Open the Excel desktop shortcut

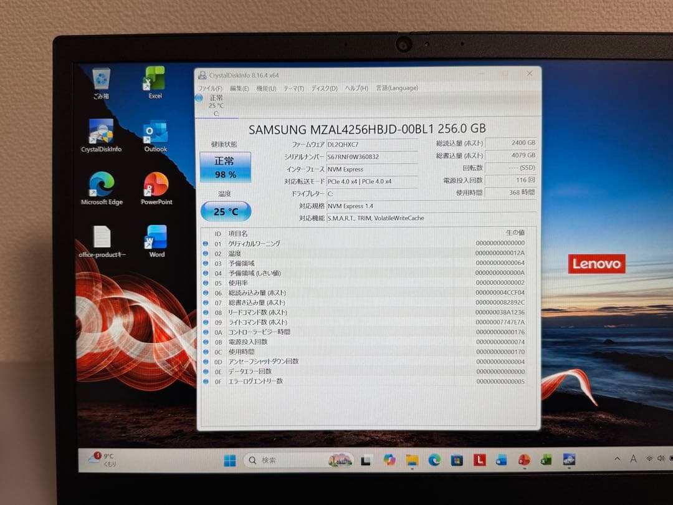point(155,82)
